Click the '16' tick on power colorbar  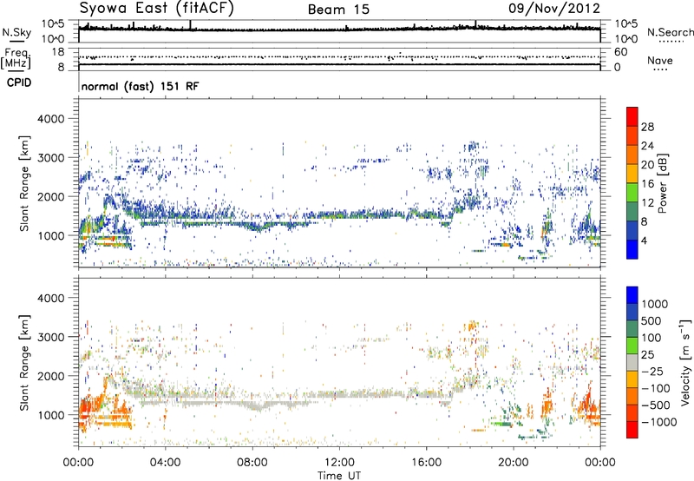647,184
